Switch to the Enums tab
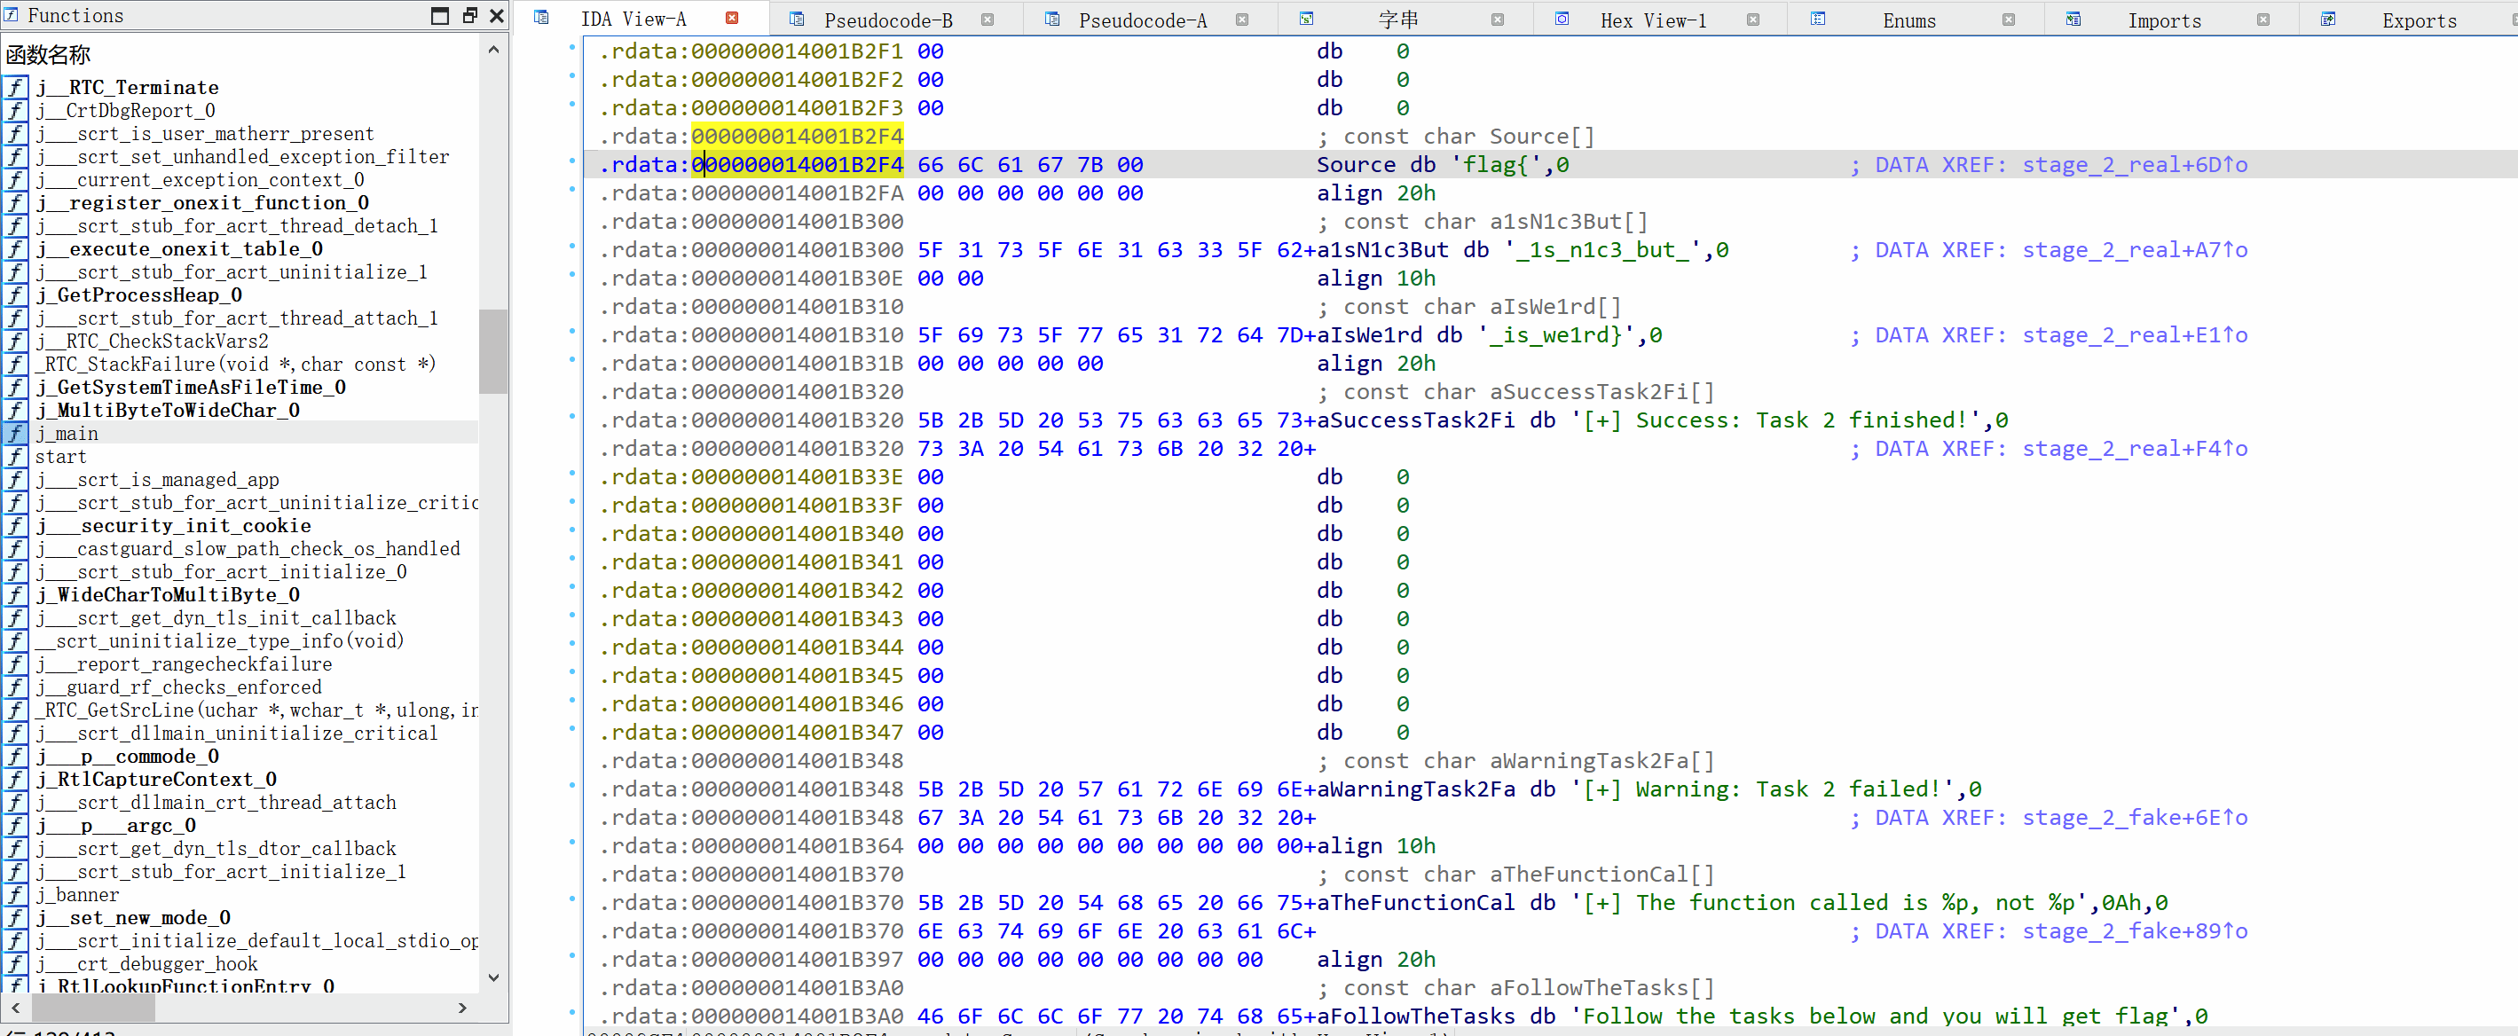This screenshot has height=1036, width=2518. pos(1909,20)
